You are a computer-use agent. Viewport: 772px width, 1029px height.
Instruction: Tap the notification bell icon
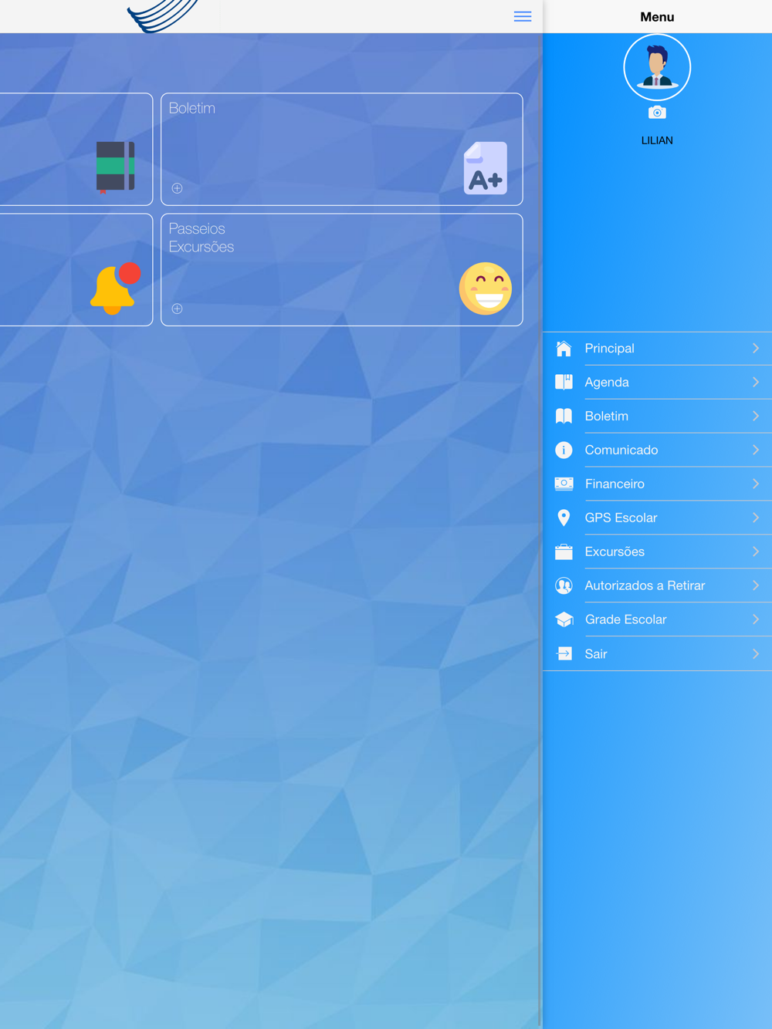click(115, 288)
